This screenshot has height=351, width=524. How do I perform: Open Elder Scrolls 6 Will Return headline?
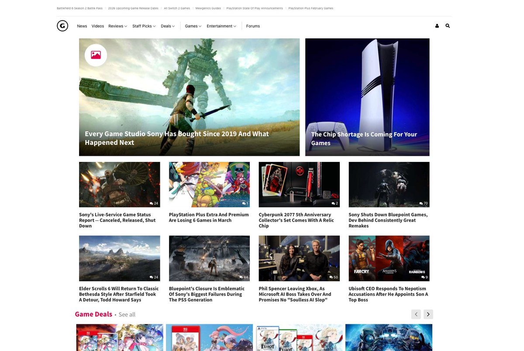(119, 294)
